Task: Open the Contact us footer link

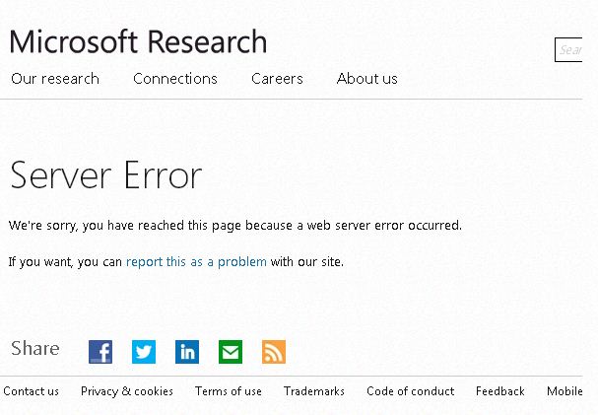Action: (x=32, y=391)
